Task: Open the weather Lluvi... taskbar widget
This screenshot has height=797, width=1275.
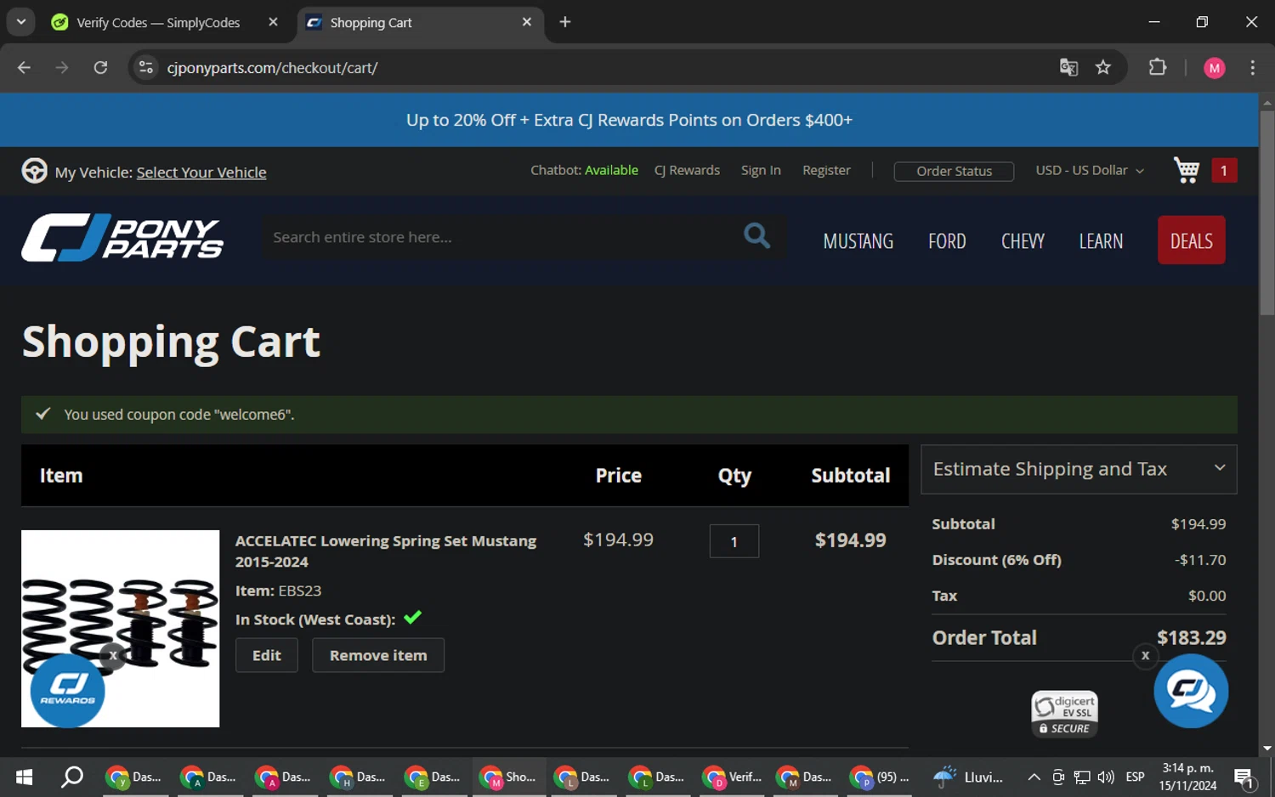Action: [x=968, y=777]
